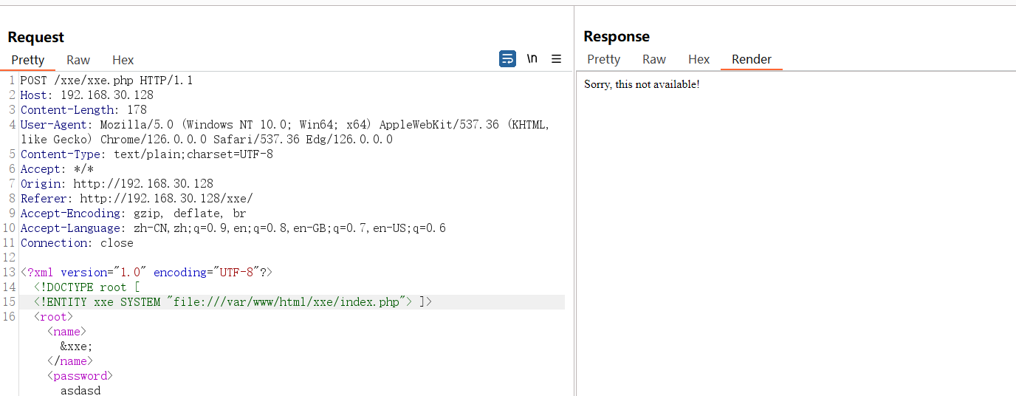Click the &xxe; entity reference
The image size is (1016, 396).
click(x=77, y=346)
